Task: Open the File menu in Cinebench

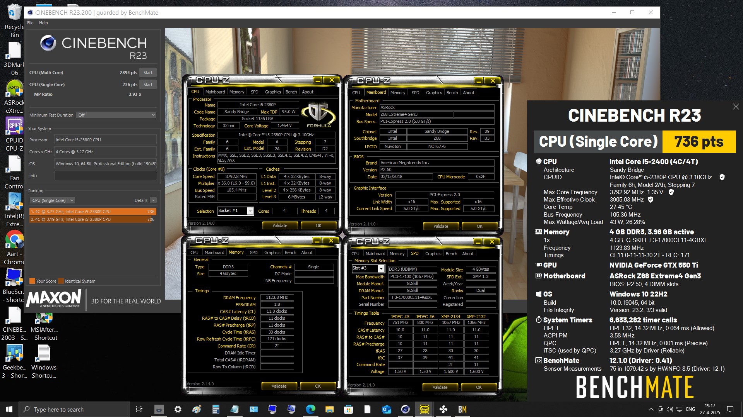Action: pos(30,23)
